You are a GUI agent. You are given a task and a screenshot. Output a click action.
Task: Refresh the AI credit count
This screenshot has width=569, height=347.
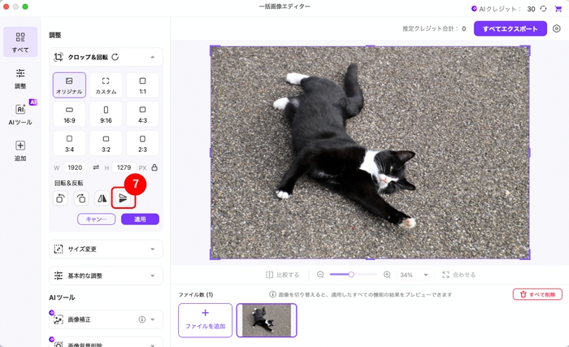click(543, 9)
